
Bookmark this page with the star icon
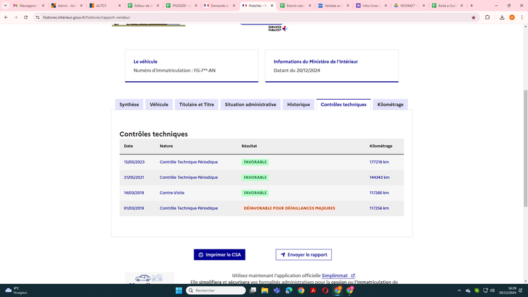coord(473,18)
